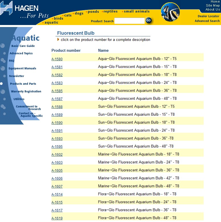Click the Aquatic sidebar title
The height and width of the screenshot is (222, 221).
(25, 38)
